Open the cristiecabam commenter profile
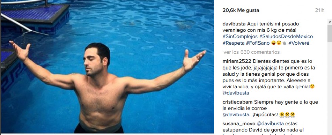 click(237, 102)
